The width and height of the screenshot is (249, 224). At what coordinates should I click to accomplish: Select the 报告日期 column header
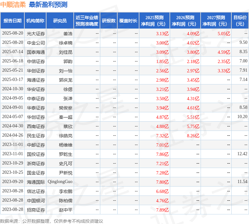[x=12, y=20]
